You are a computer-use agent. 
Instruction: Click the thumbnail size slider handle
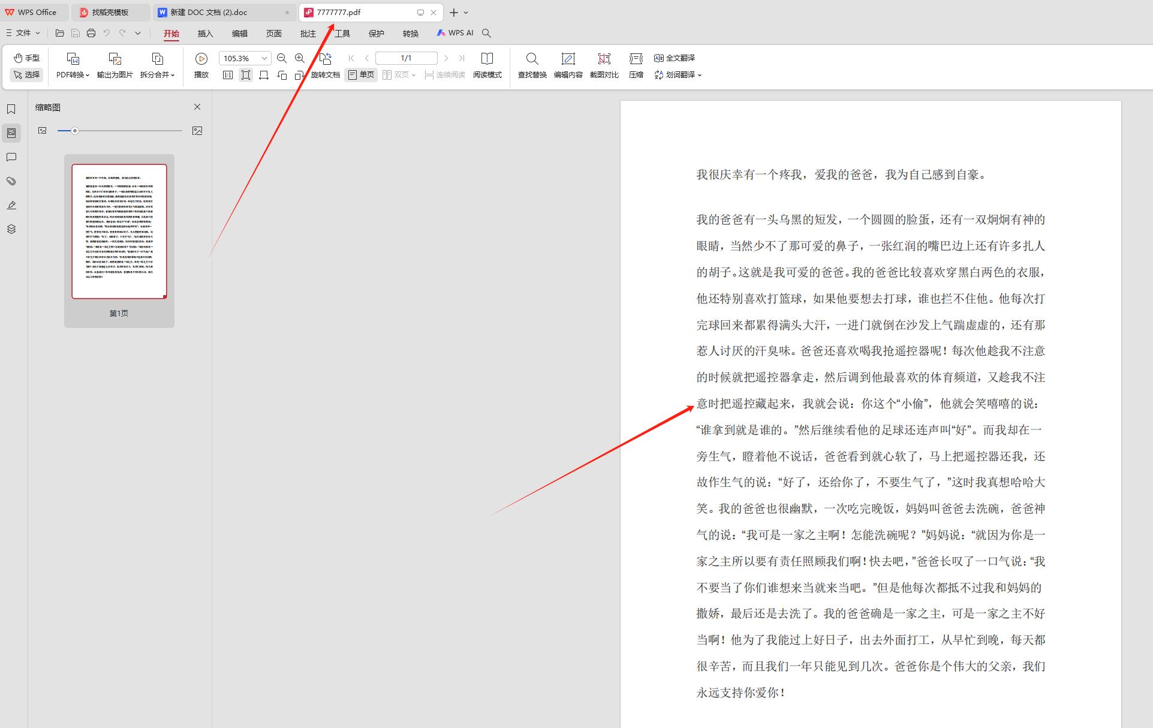click(x=75, y=131)
